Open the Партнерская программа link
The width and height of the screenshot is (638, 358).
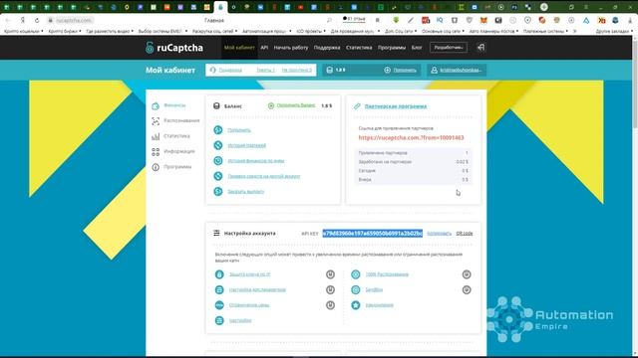coord(396,106)
